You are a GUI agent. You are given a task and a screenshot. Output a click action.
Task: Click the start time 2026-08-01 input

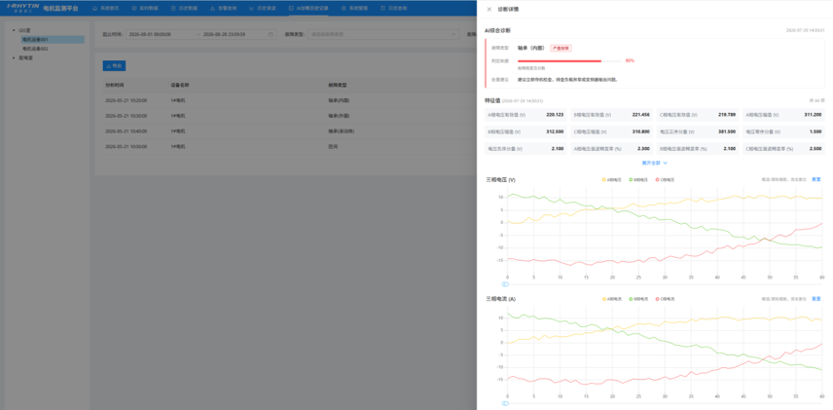(x=159, y=34)
